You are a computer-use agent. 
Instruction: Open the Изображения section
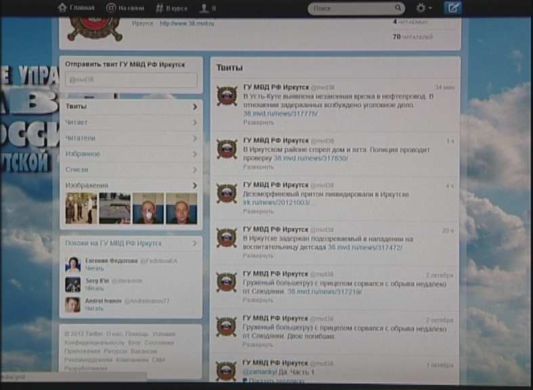pos(131,186)
